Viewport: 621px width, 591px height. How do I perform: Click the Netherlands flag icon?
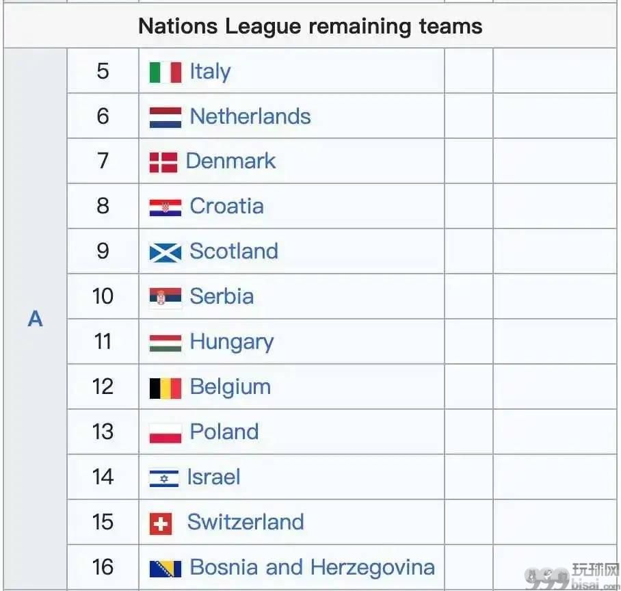165,118
